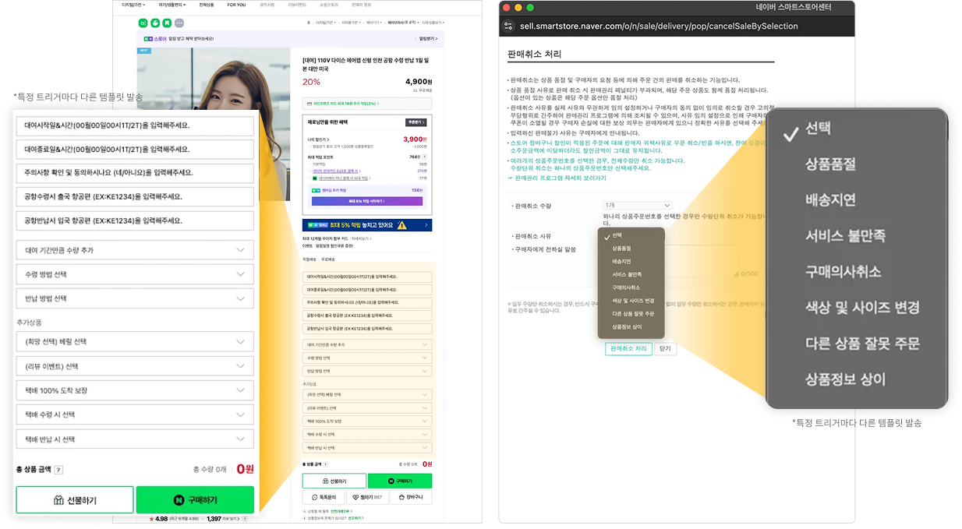Expand the 수령 방법 선택 dropdown
The image size is (962, 529).
[x=133, y=273]
